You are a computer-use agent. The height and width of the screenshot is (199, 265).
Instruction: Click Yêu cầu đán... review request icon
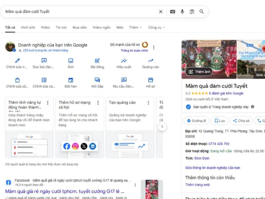(x=124, y=80)
